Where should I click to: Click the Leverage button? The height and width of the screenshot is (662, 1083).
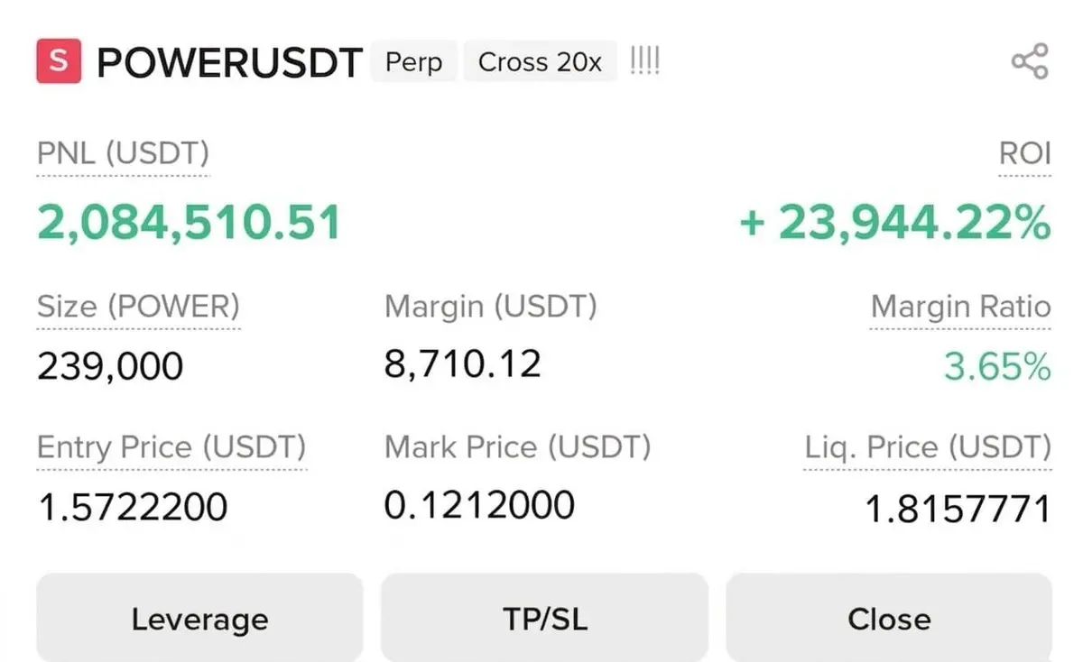click(x=199, y=618)
